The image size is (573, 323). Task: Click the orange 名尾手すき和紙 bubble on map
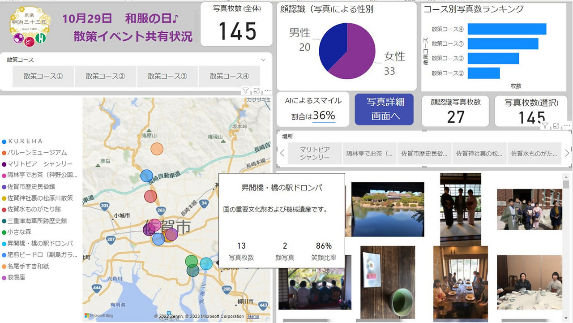pyautogui.click(x=157, y=149)
